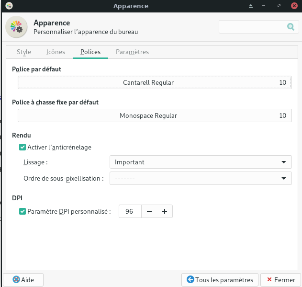
Task: Open the Paramètres tab
Action: pyautogui.click(x=132, y=52)
